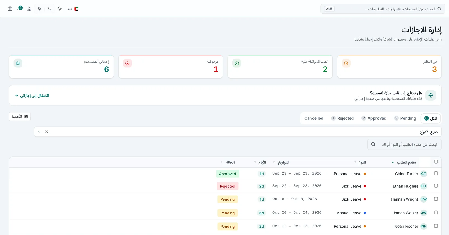
Task: Click the magnifier icon in the requester search field
Action: (373, 144)
